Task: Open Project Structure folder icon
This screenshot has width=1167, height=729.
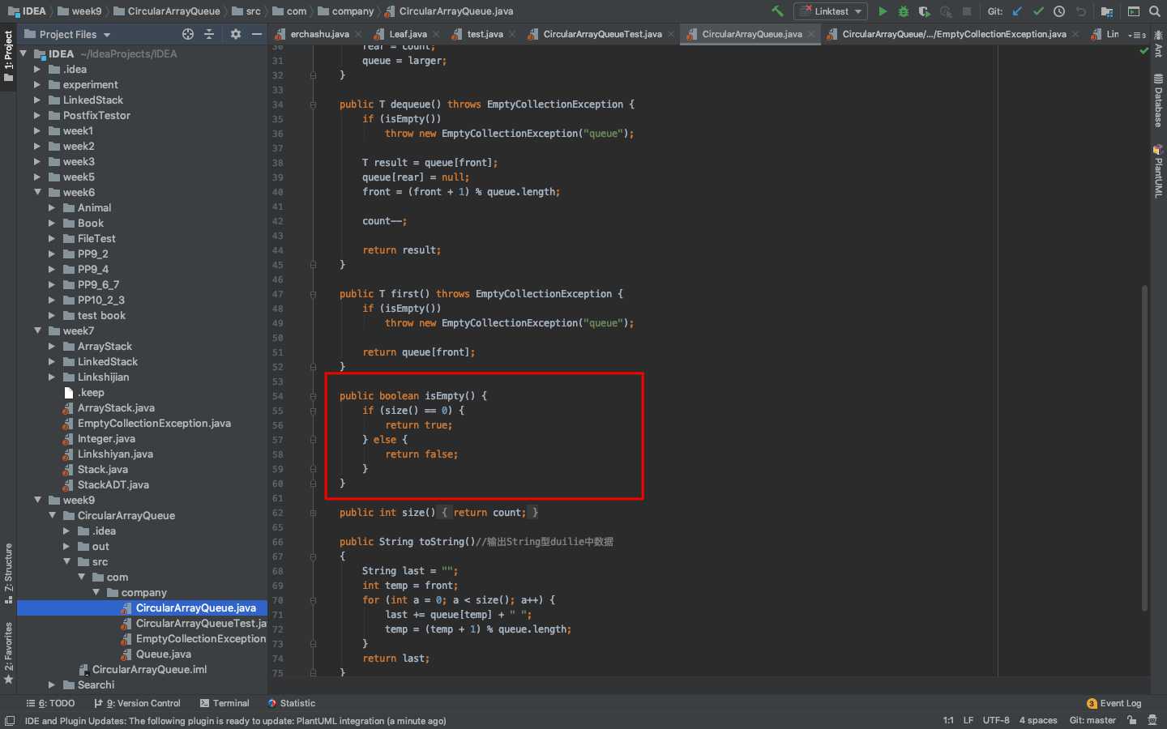Action: tap(1107, 11)
